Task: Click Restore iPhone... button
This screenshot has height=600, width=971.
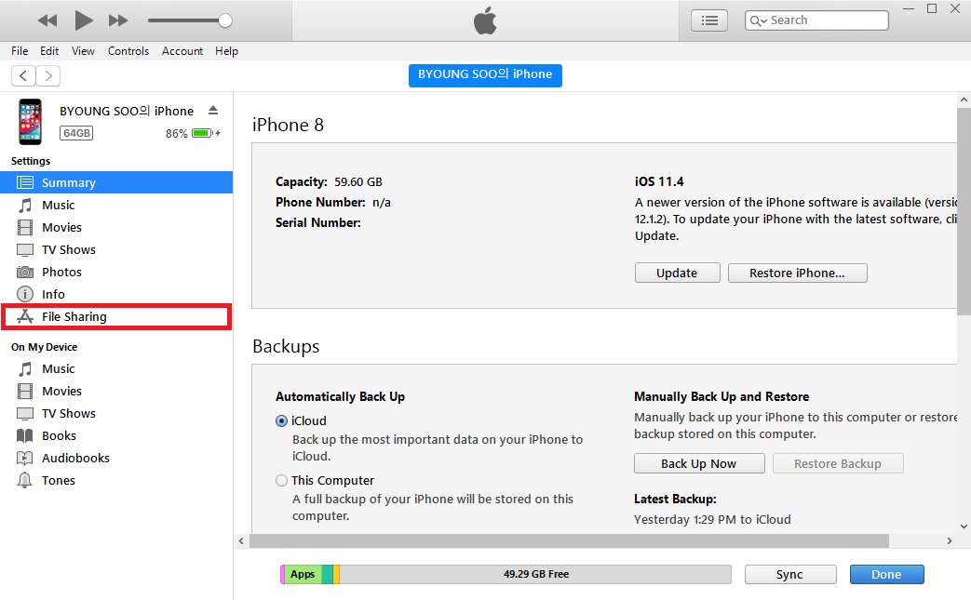Action: 797,273
